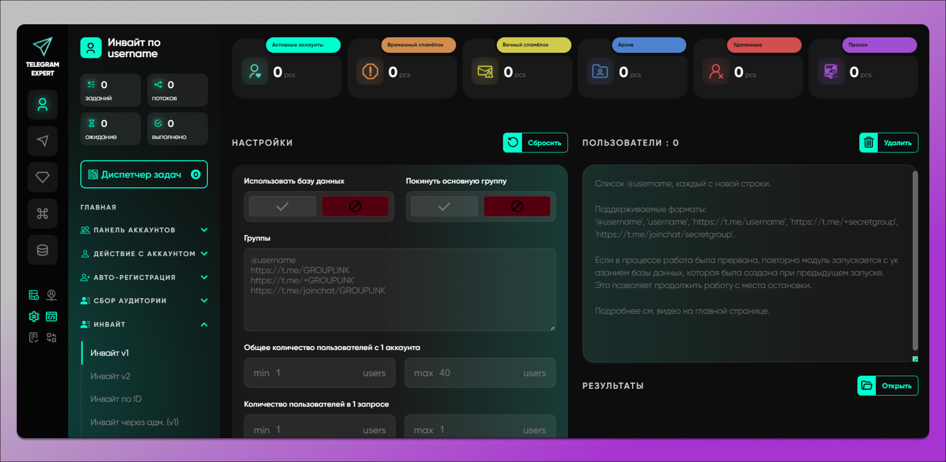
Task: Click the command icon in the left sidebar
Action: tap(42, 213)
